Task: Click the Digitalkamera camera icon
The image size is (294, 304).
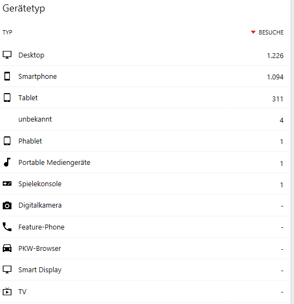Action: tap(7, 205)
